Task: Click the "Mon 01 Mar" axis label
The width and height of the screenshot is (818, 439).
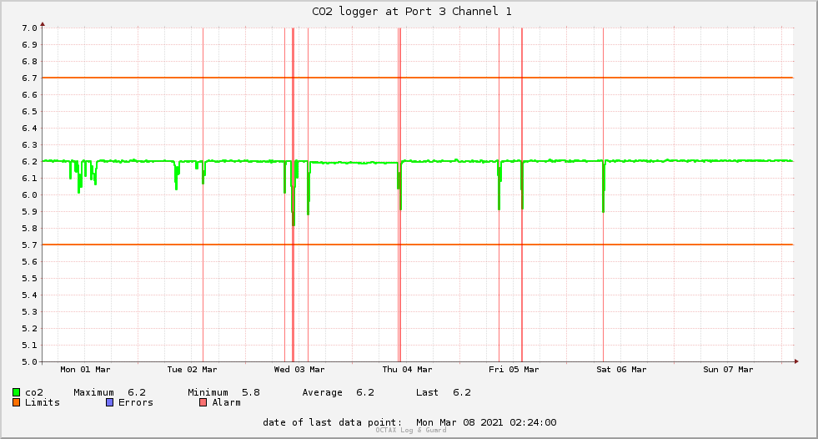Action: pos(85,370)
